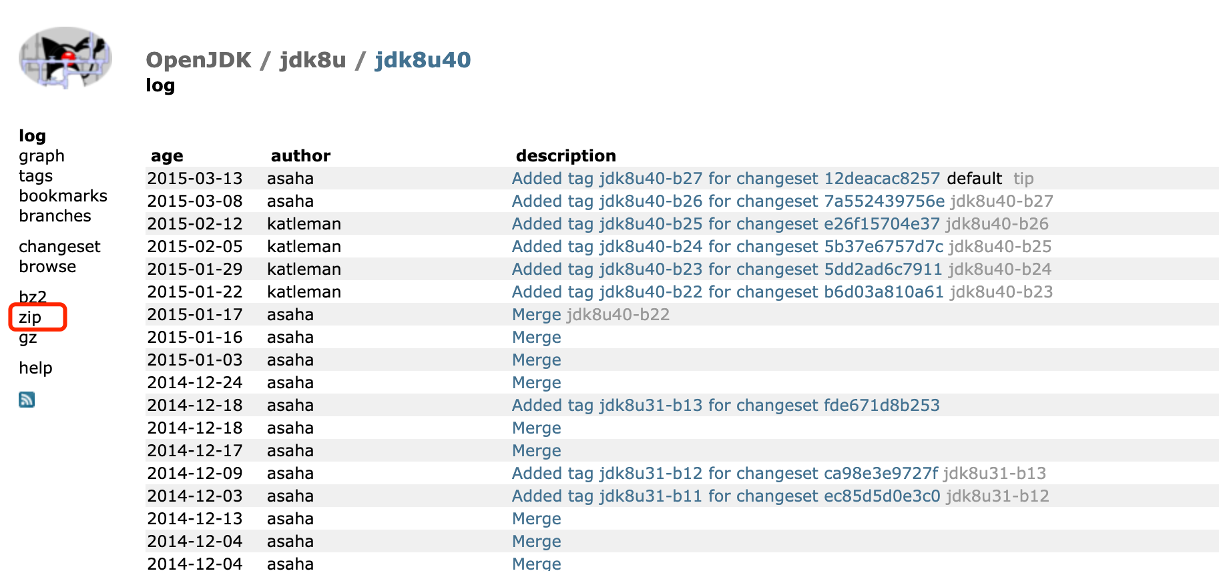The image size is (1219, 571).
Task: Go to the jdk8u breadcrumb link
Action: (312, 60)
